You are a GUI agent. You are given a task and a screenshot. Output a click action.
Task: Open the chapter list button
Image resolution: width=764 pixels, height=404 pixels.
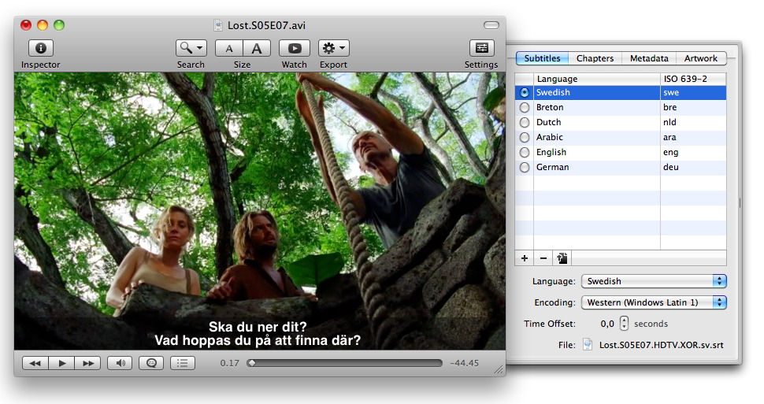click(182, 363)
